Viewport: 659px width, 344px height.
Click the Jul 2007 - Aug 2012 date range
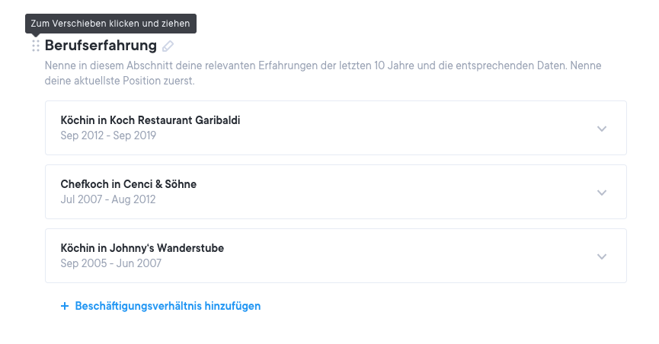(107, 199)
